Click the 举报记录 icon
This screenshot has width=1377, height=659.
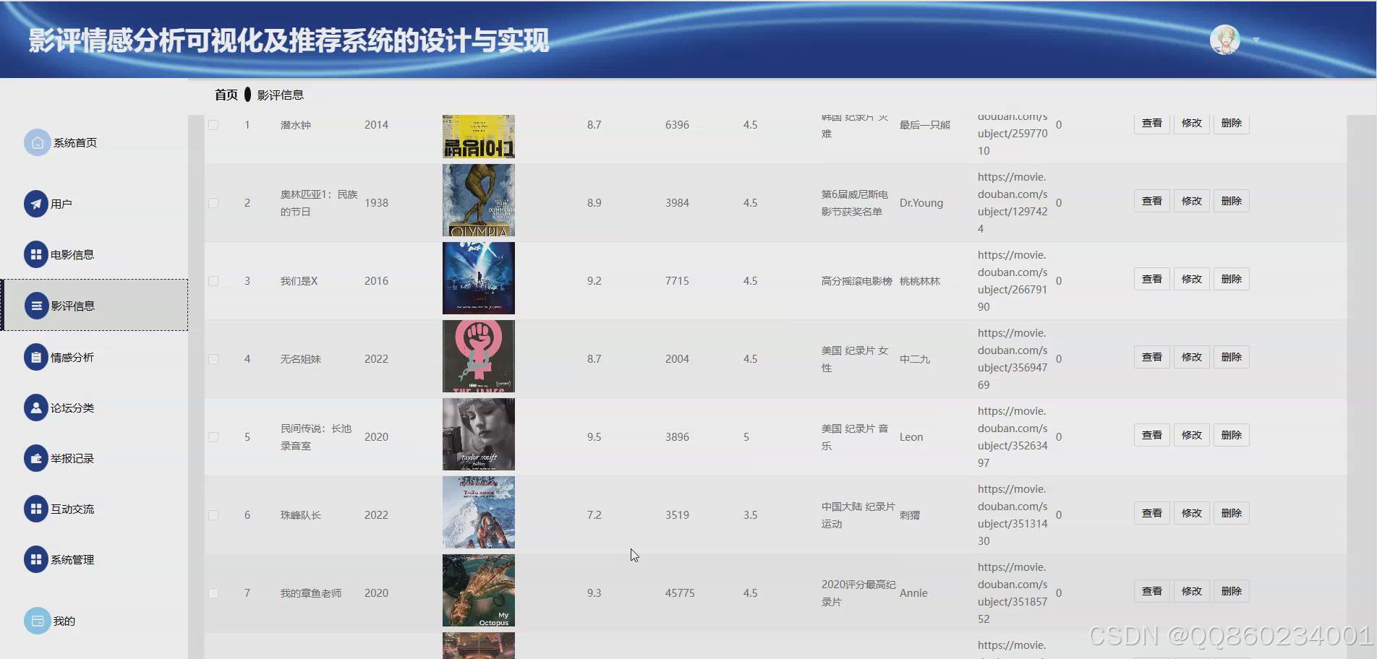click(35, 458)
